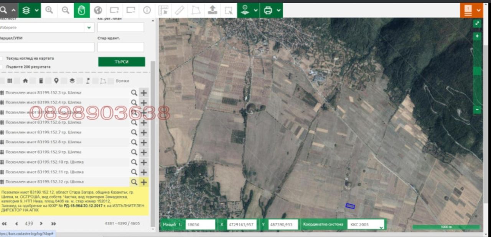
Task: Choose the rectangle zoom-in tool
Action: pos(114,10)
